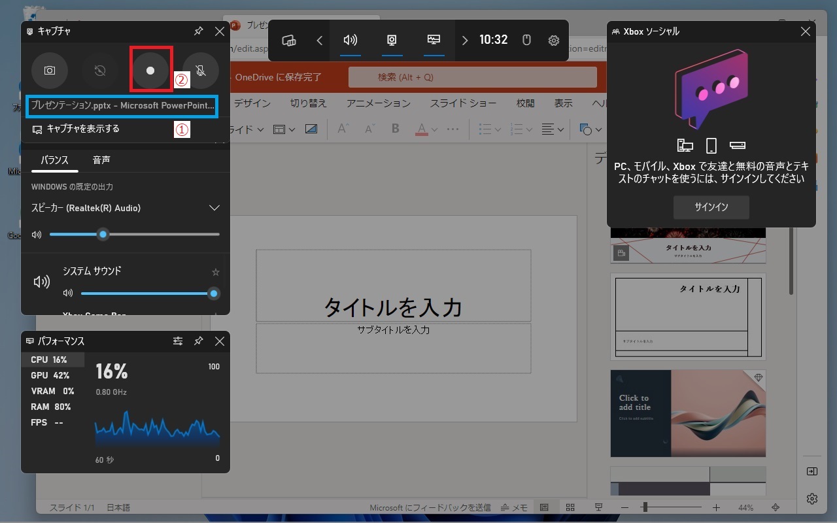This screenshot has height=523, width=837.
Task: Zoom out with the minus button
Action: (x=625, y=507)
